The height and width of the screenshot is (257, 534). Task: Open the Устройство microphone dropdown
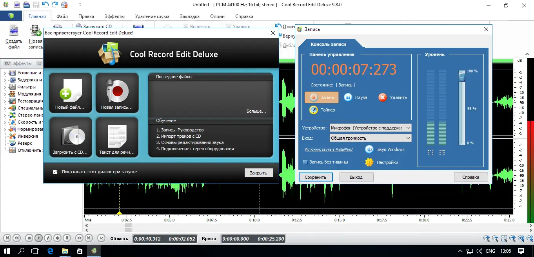pos(370,128)
